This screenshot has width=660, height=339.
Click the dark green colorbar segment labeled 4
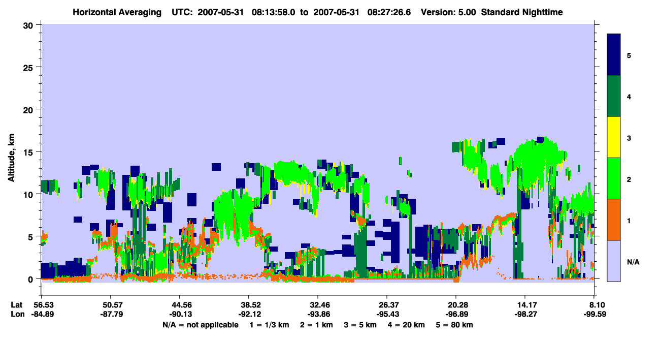point(614,96)
